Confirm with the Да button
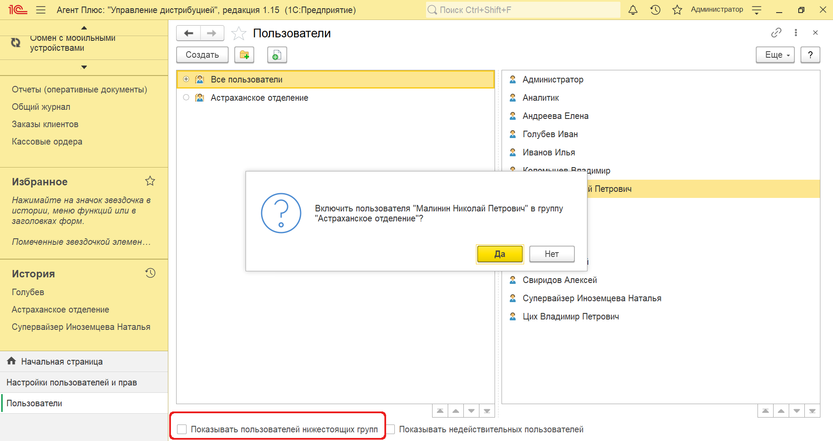Viewport: 833px width, 441px height. point(499,254)
